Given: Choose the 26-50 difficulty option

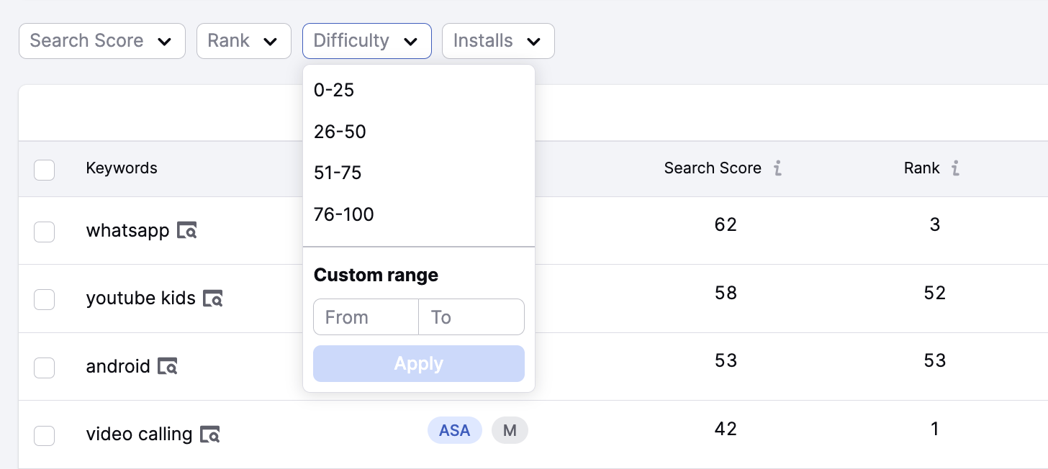Looking at the screenshot, I should (340, 132).
